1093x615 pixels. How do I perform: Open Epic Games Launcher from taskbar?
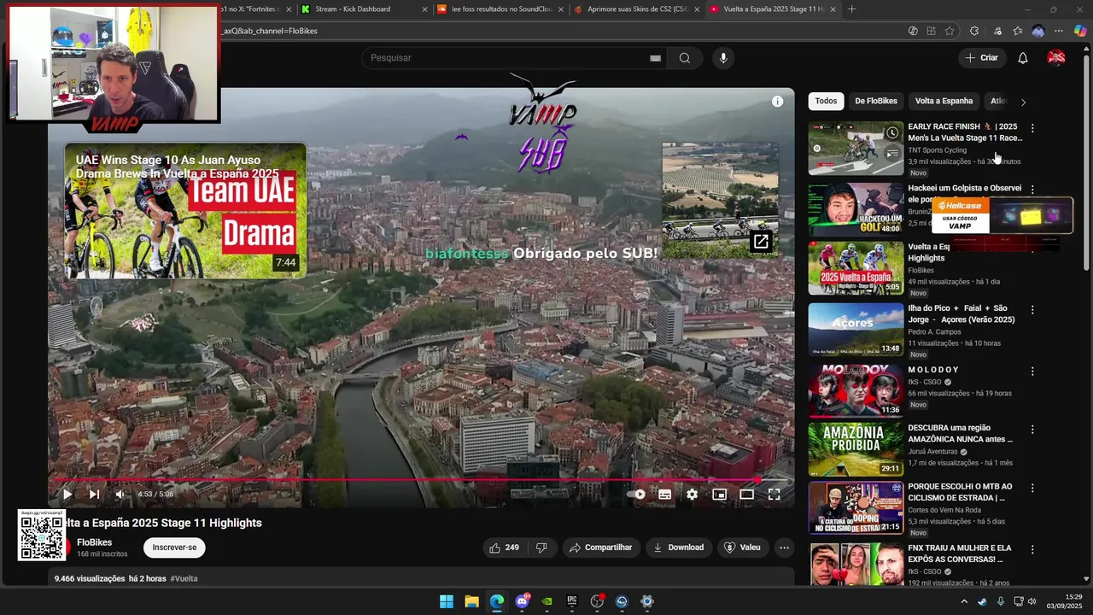(572, 601)
